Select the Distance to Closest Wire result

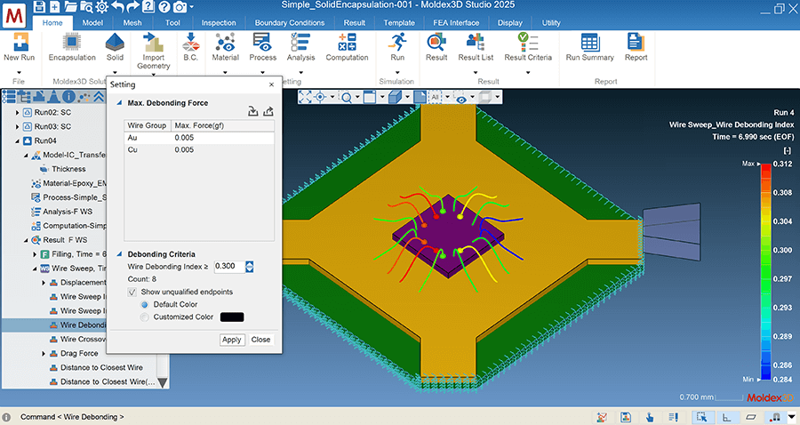click(x=101, y=367)
